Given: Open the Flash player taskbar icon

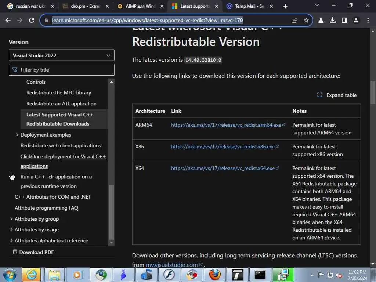Looking at the screenshot, I should (169, 275).
